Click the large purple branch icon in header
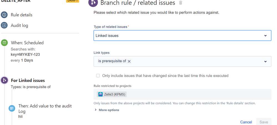The image size is (277, 125). [x=93, y=2]
